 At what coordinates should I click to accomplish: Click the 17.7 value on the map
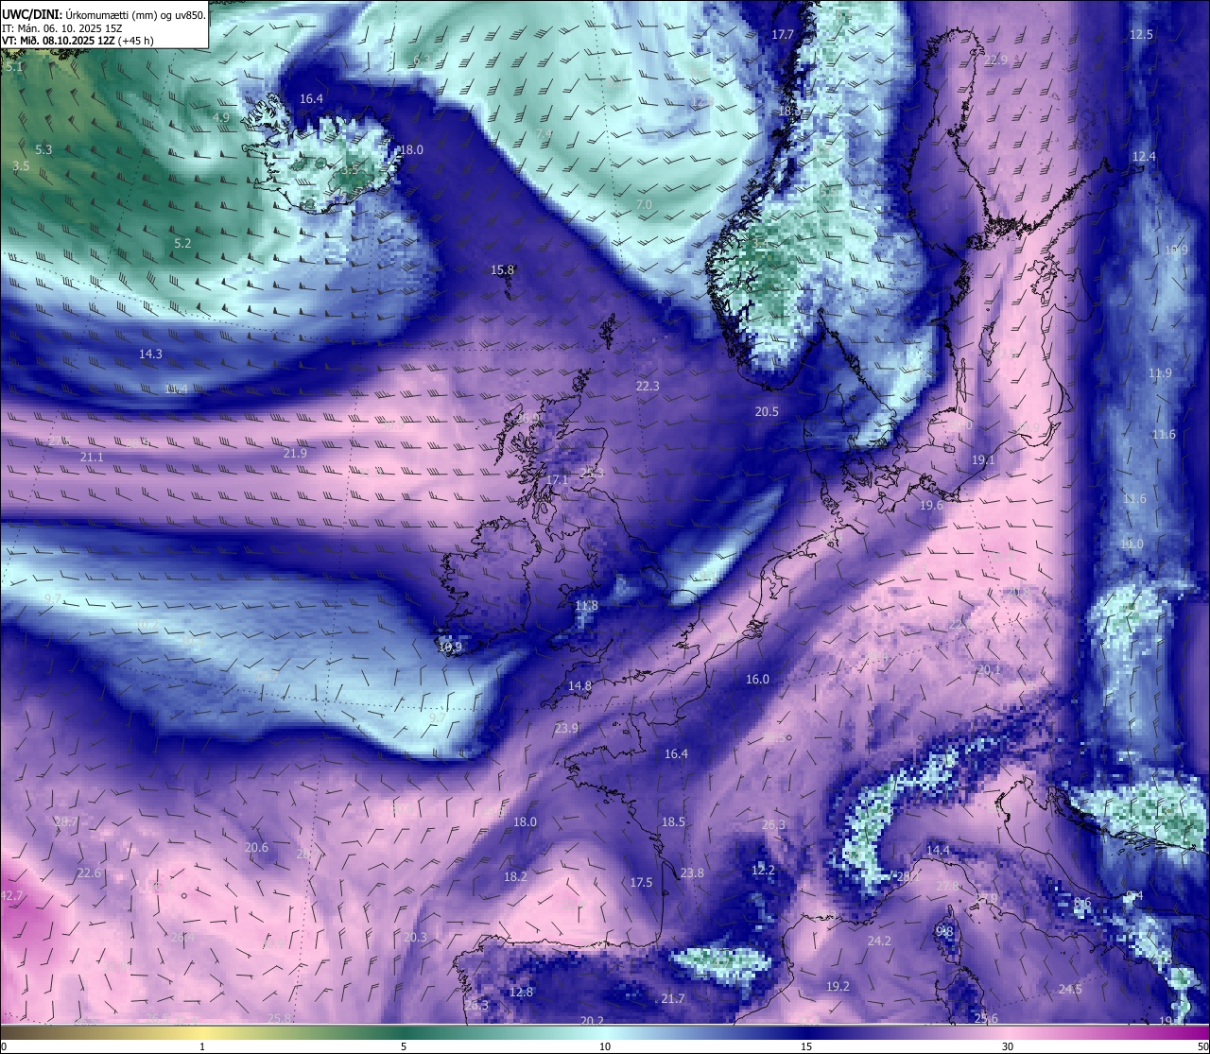(783, 35)
